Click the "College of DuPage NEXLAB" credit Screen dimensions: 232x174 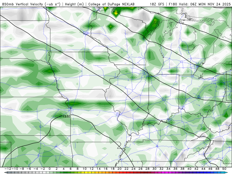[111, 4]
